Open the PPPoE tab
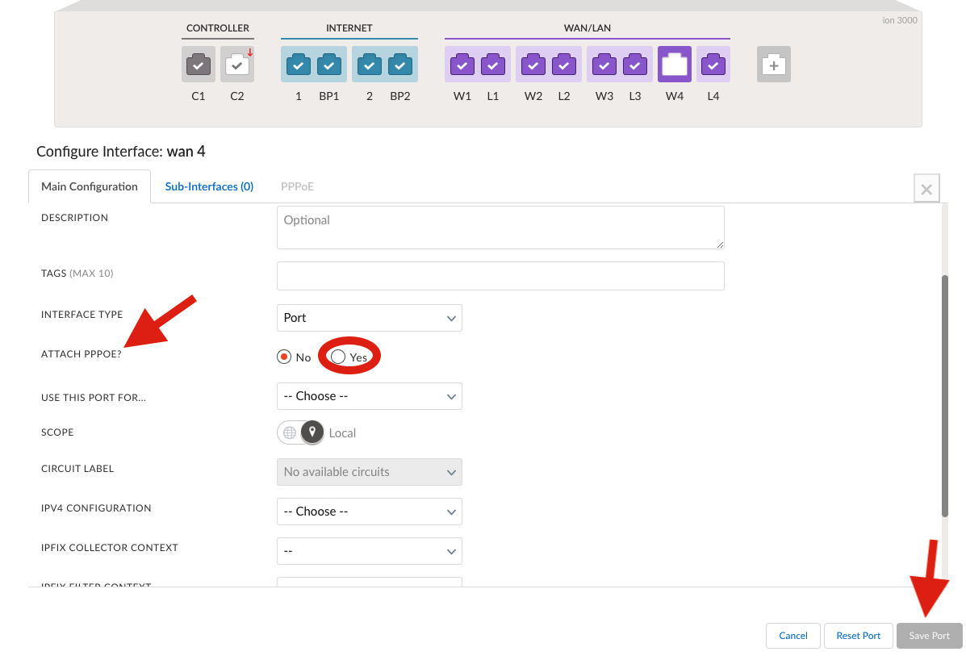This screenshot has width=966, height=660. [298, 186]
